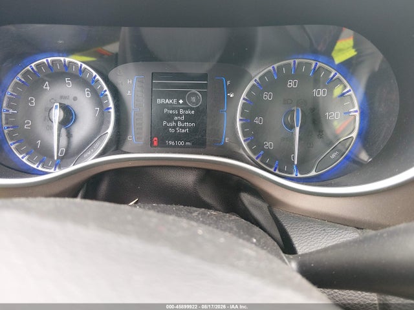Tap the coolant temperature symbol
Image resolution: width=414 pixels, height=310 pixels.
129,92
